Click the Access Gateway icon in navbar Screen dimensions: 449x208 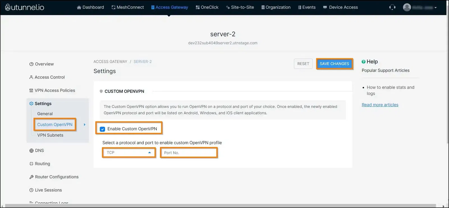tap(153, 7)
